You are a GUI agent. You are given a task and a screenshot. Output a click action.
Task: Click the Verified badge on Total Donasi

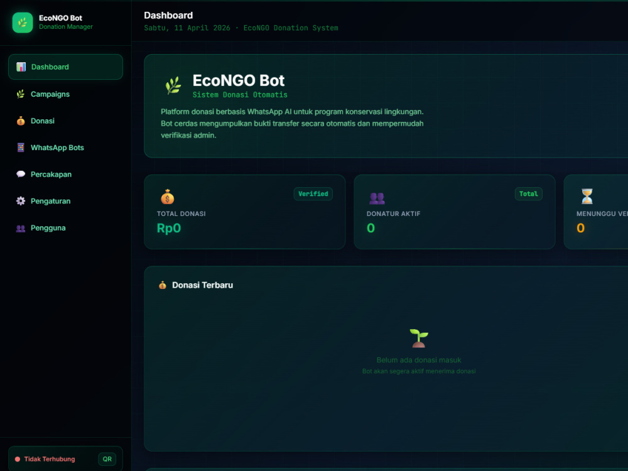(313, 194)
